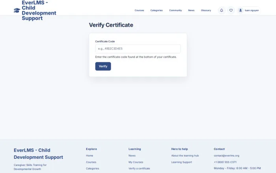Go to Courses in top navigation
276x173 pixels.
[139, 10]
